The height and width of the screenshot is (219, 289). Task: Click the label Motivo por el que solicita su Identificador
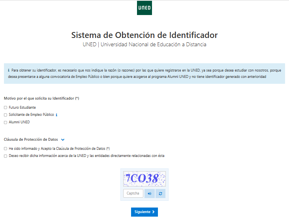41,98
